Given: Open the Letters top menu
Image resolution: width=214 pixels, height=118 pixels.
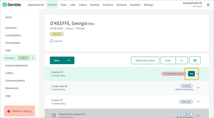Looking at the screenshot, I should click(x=83, y=5).
